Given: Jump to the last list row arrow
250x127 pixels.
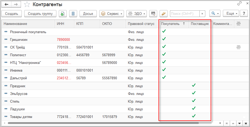Looking at the screenshot, I should click(245, 123).
